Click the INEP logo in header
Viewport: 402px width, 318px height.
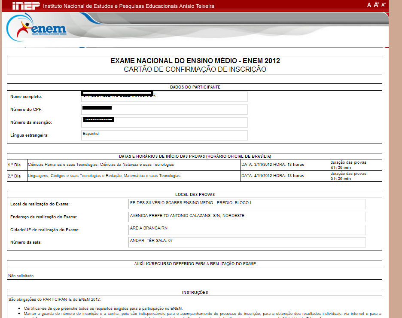[26, 6]
